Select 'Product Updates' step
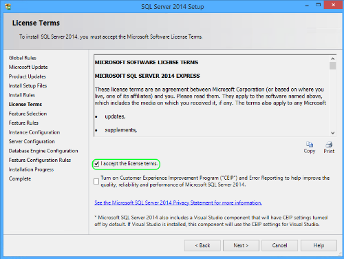The height and width of the screenshot is (259, 344). pyautogui.click(x=28, y=76)
